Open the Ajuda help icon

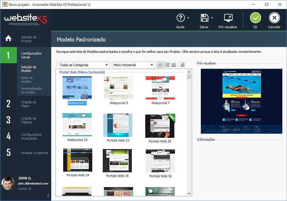(x=181, y=18)
